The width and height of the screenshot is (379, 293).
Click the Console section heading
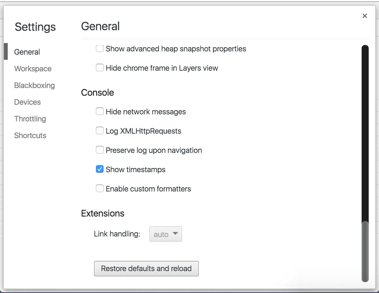click(x=97, y=93)
